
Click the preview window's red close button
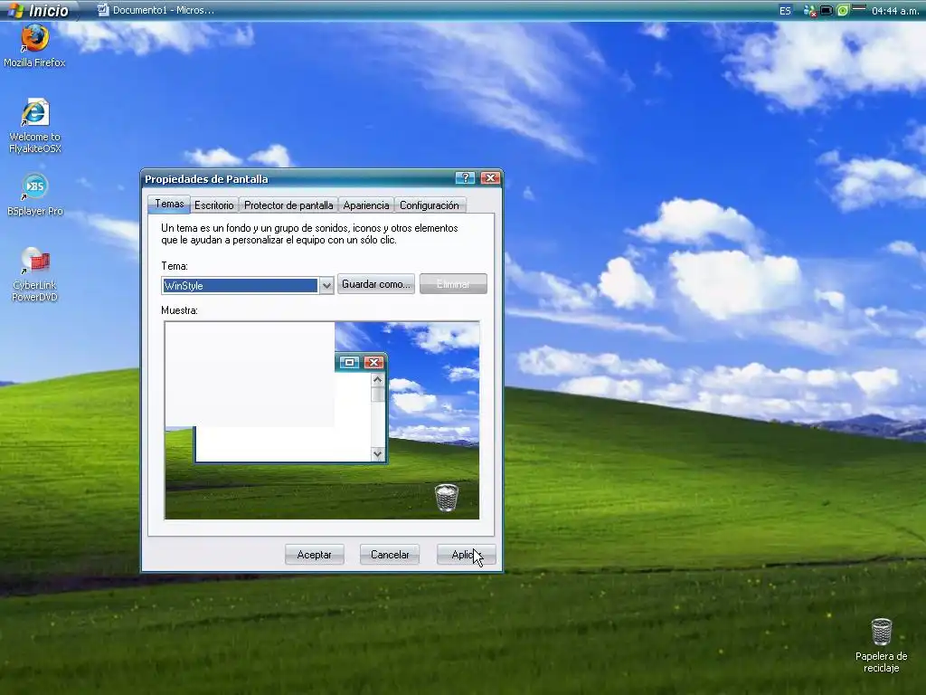[x=373, y=362]
